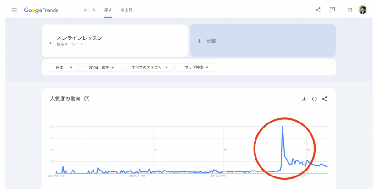377x192 pixels.
Task: Show help for 人気度の動向
Action: 87,99
